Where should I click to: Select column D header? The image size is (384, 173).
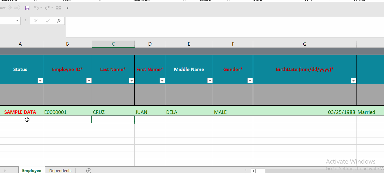(x=150, y=44)
